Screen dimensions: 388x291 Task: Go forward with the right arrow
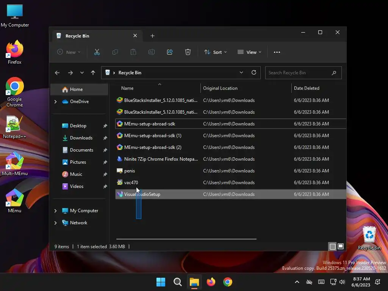pos(70,73)
